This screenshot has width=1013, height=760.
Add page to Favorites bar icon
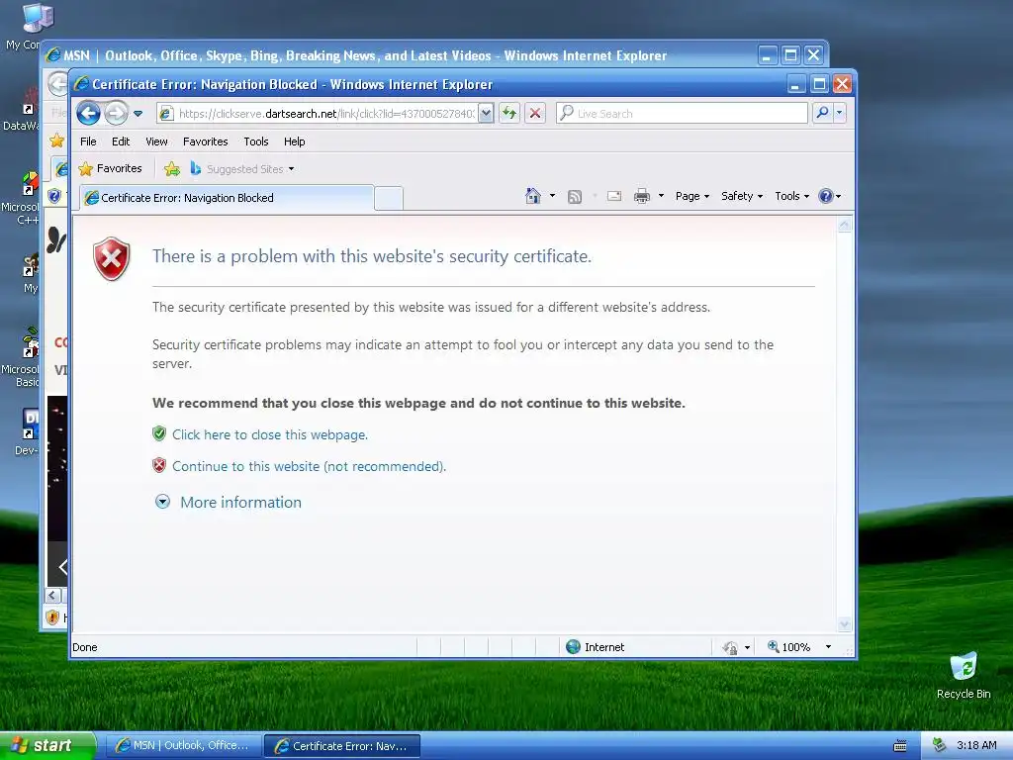(x=172, y=169)
